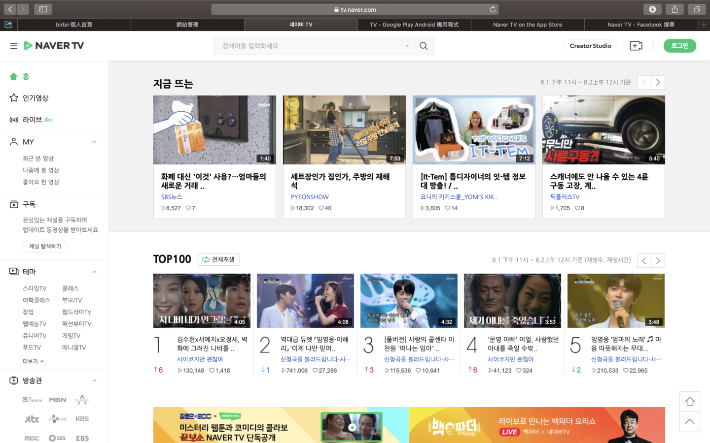Open the SBS뉴스 channel link
Screen dimensions: 710x443
[172, 197]
